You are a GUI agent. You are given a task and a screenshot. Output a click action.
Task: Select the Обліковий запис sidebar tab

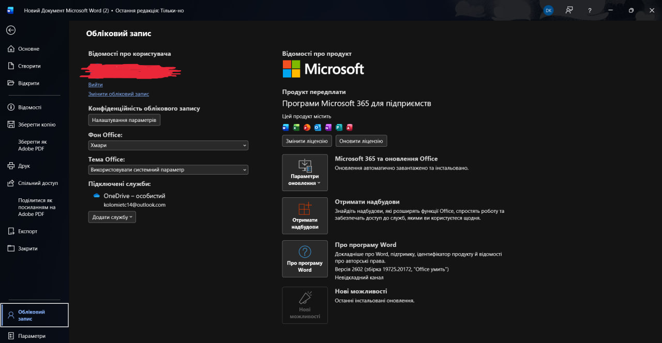[35, 315]
